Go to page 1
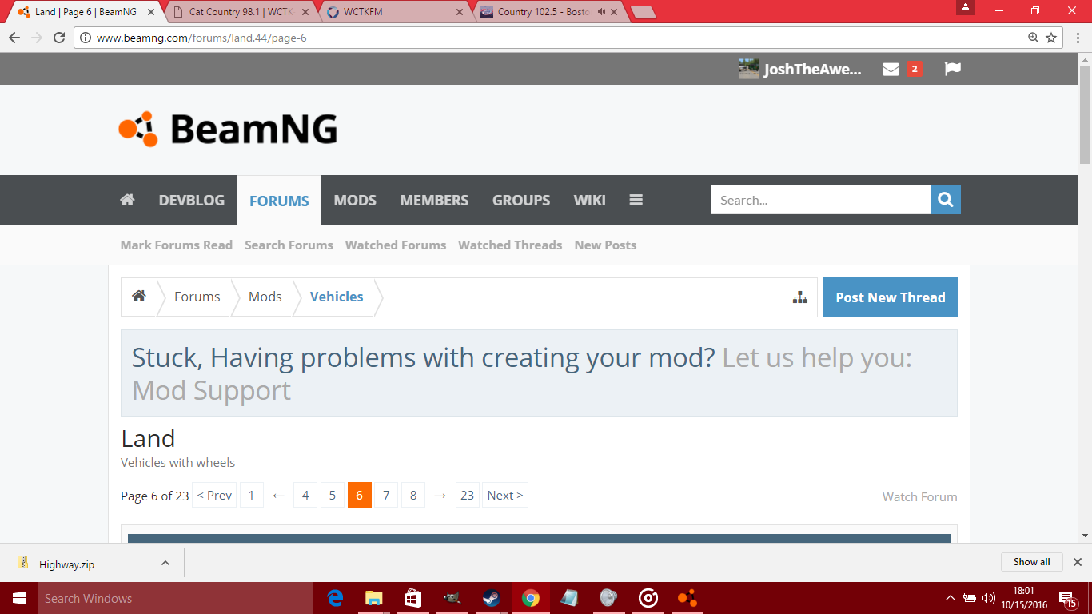Viewport: 1092px width, 614px height. click(251, 496)
